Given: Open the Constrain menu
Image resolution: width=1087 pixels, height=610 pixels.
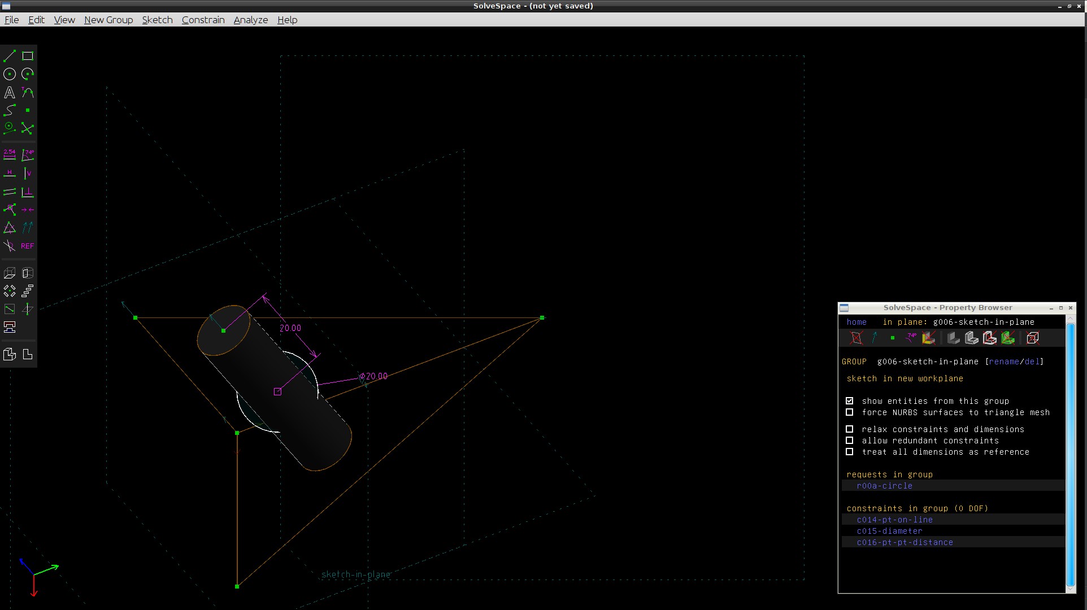Looking at the screenshot, I should pos(203,20).
